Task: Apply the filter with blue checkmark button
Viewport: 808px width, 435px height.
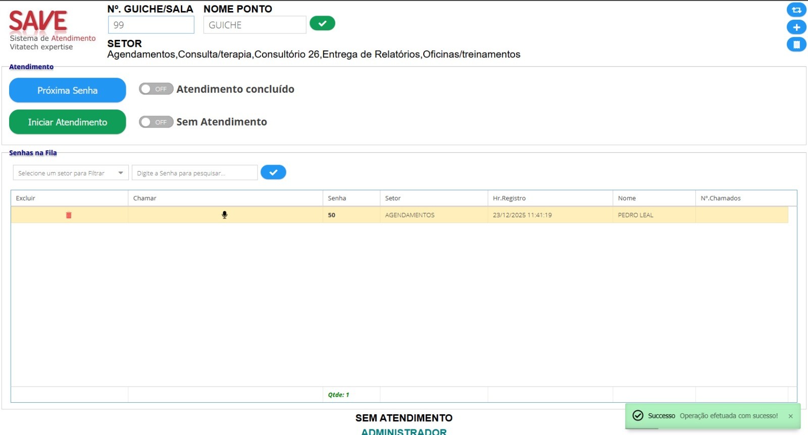Action: [x=273, y=173]
